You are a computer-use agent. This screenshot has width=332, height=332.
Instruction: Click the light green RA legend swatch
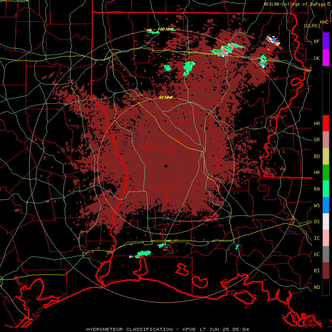(326, 189)
